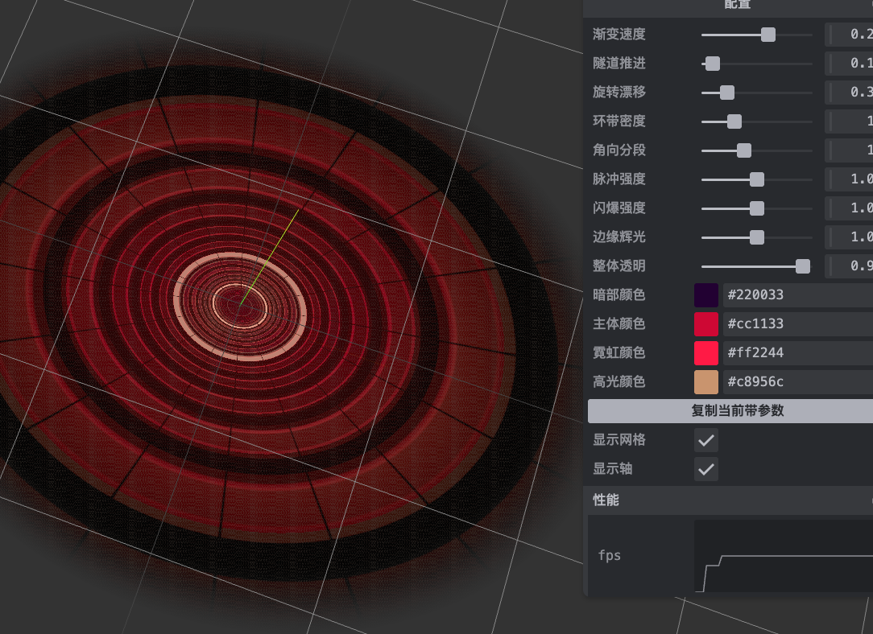Collapse the 性能 folder header
The height and width of the screenshot is (634, 873).
(730, 500)
